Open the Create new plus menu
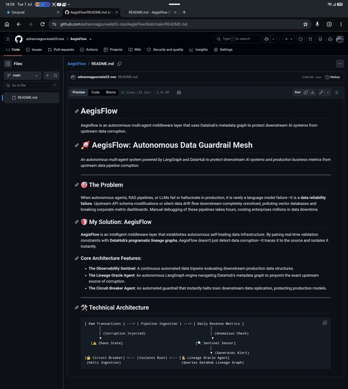The height and width of the screenshot is (389, 348). tap(288, 39)
